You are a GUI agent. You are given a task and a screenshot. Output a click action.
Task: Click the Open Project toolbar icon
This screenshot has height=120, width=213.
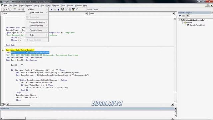(x=19, y=9)
